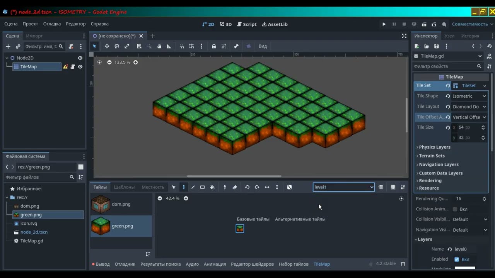Image resolution: width=495 pixels, height=278 pixels.
Task: Select the Select Mode arrow tool
Action: 94,46
